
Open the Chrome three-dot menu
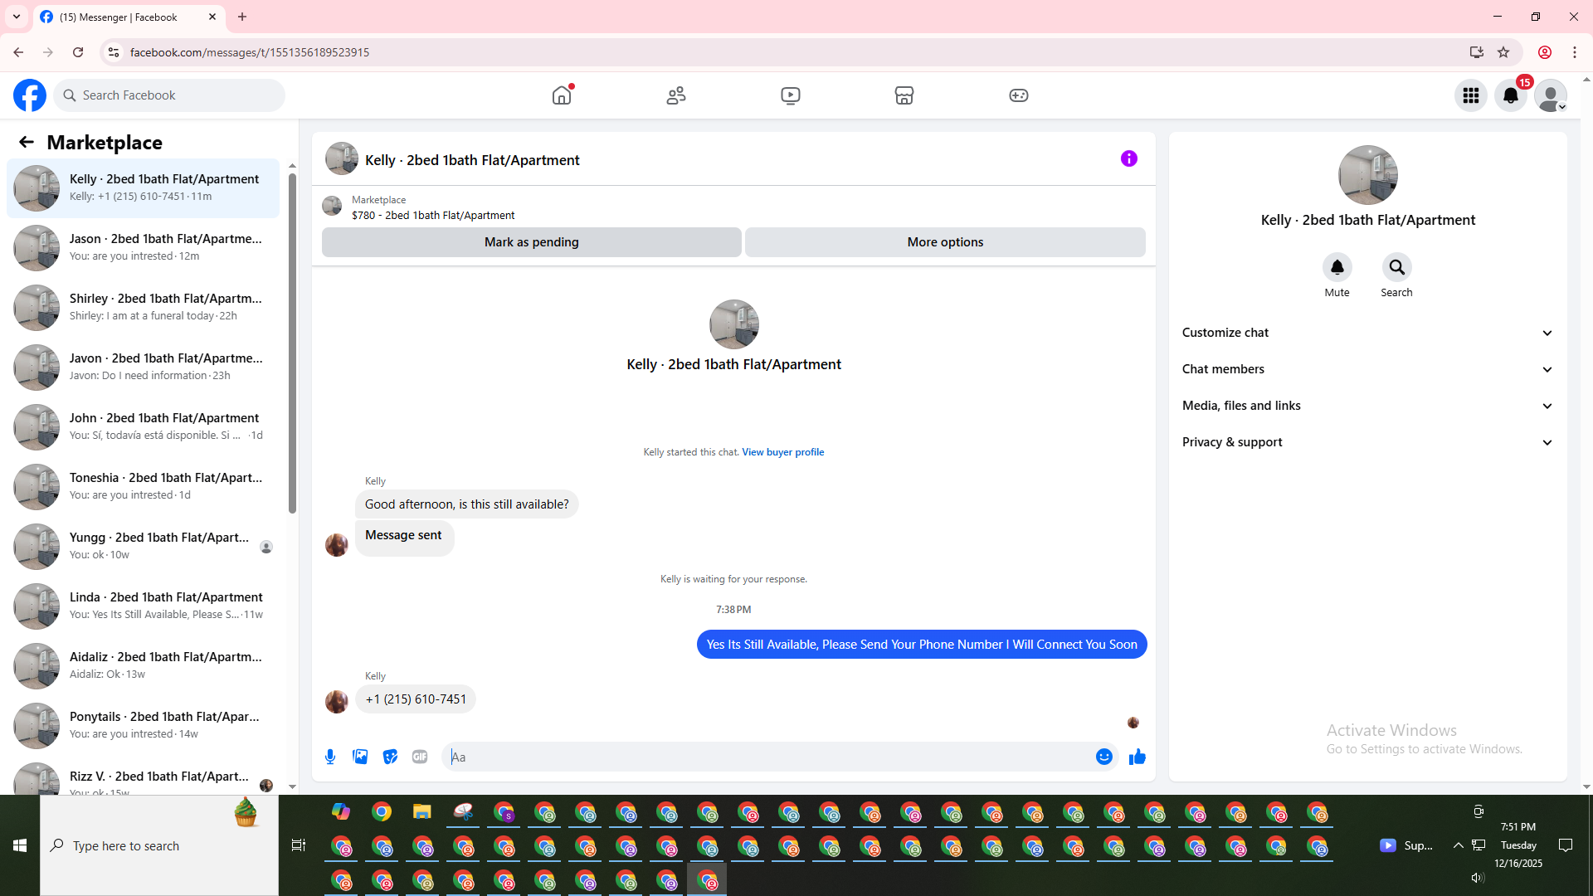[x=1575, y=52]
